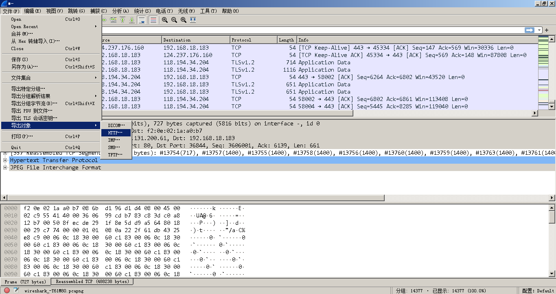Open the 编辑(E) menu
Viewport: 556px width, 294px height.
33,11
